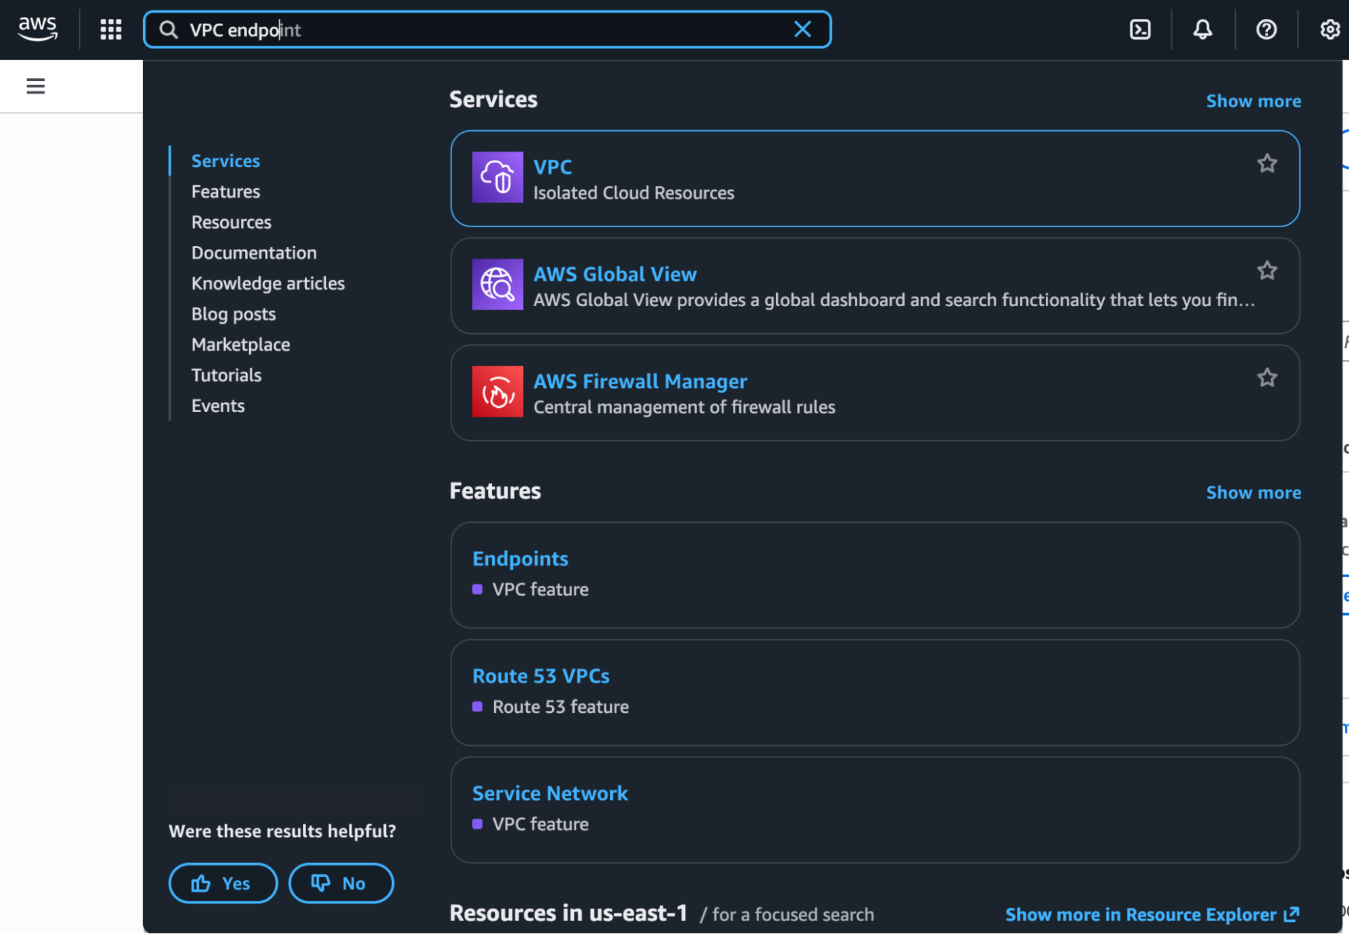Image resolution: width=1349 pixels, height=934 pixels.
Task: Click the VPC service icon
Action: [497, 177]
